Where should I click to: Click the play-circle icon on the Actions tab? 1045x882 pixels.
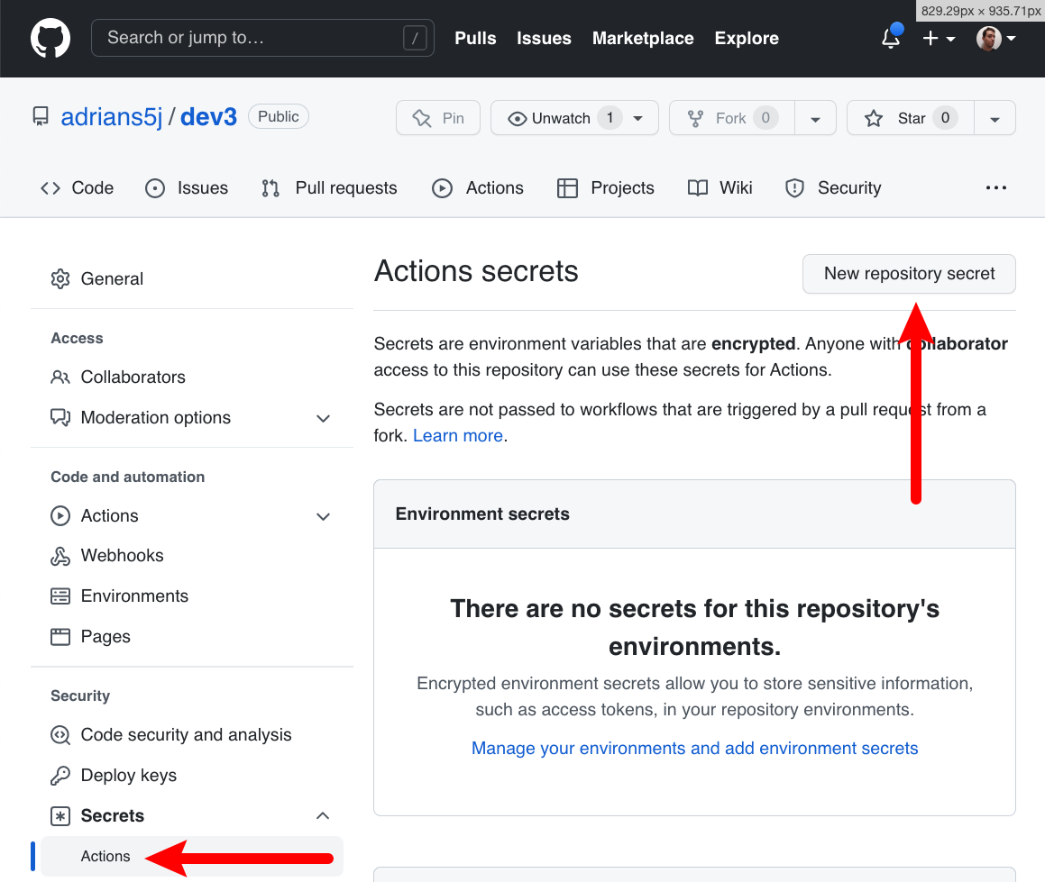point(442,187)
